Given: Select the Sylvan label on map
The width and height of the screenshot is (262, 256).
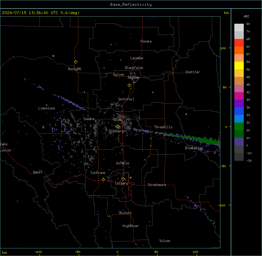Looking at the screenshot, I should pyautogui.click(x=119, y=74).
